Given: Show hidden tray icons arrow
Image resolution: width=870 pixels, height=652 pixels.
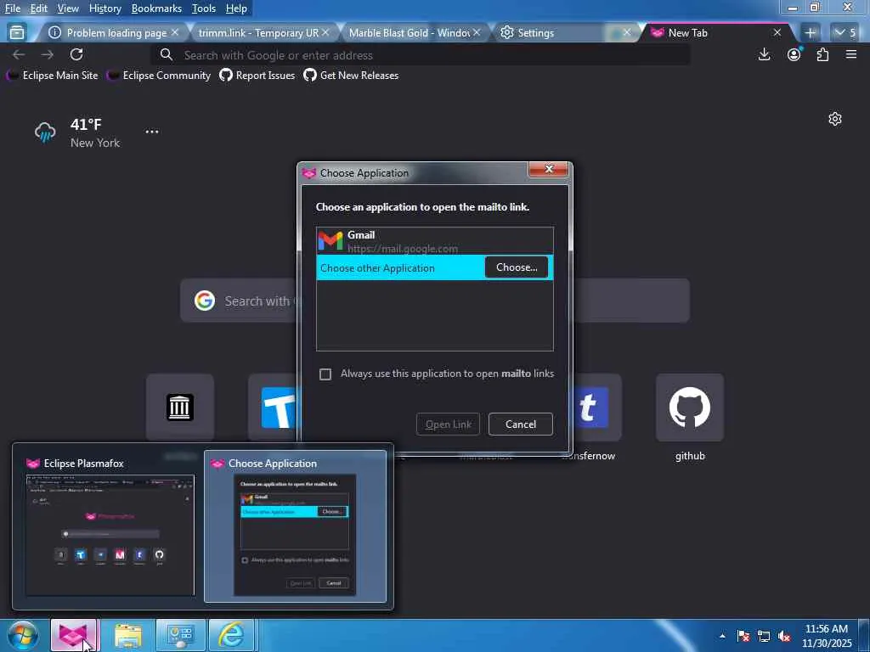Looking at the screenshot, I should [722, 636].
